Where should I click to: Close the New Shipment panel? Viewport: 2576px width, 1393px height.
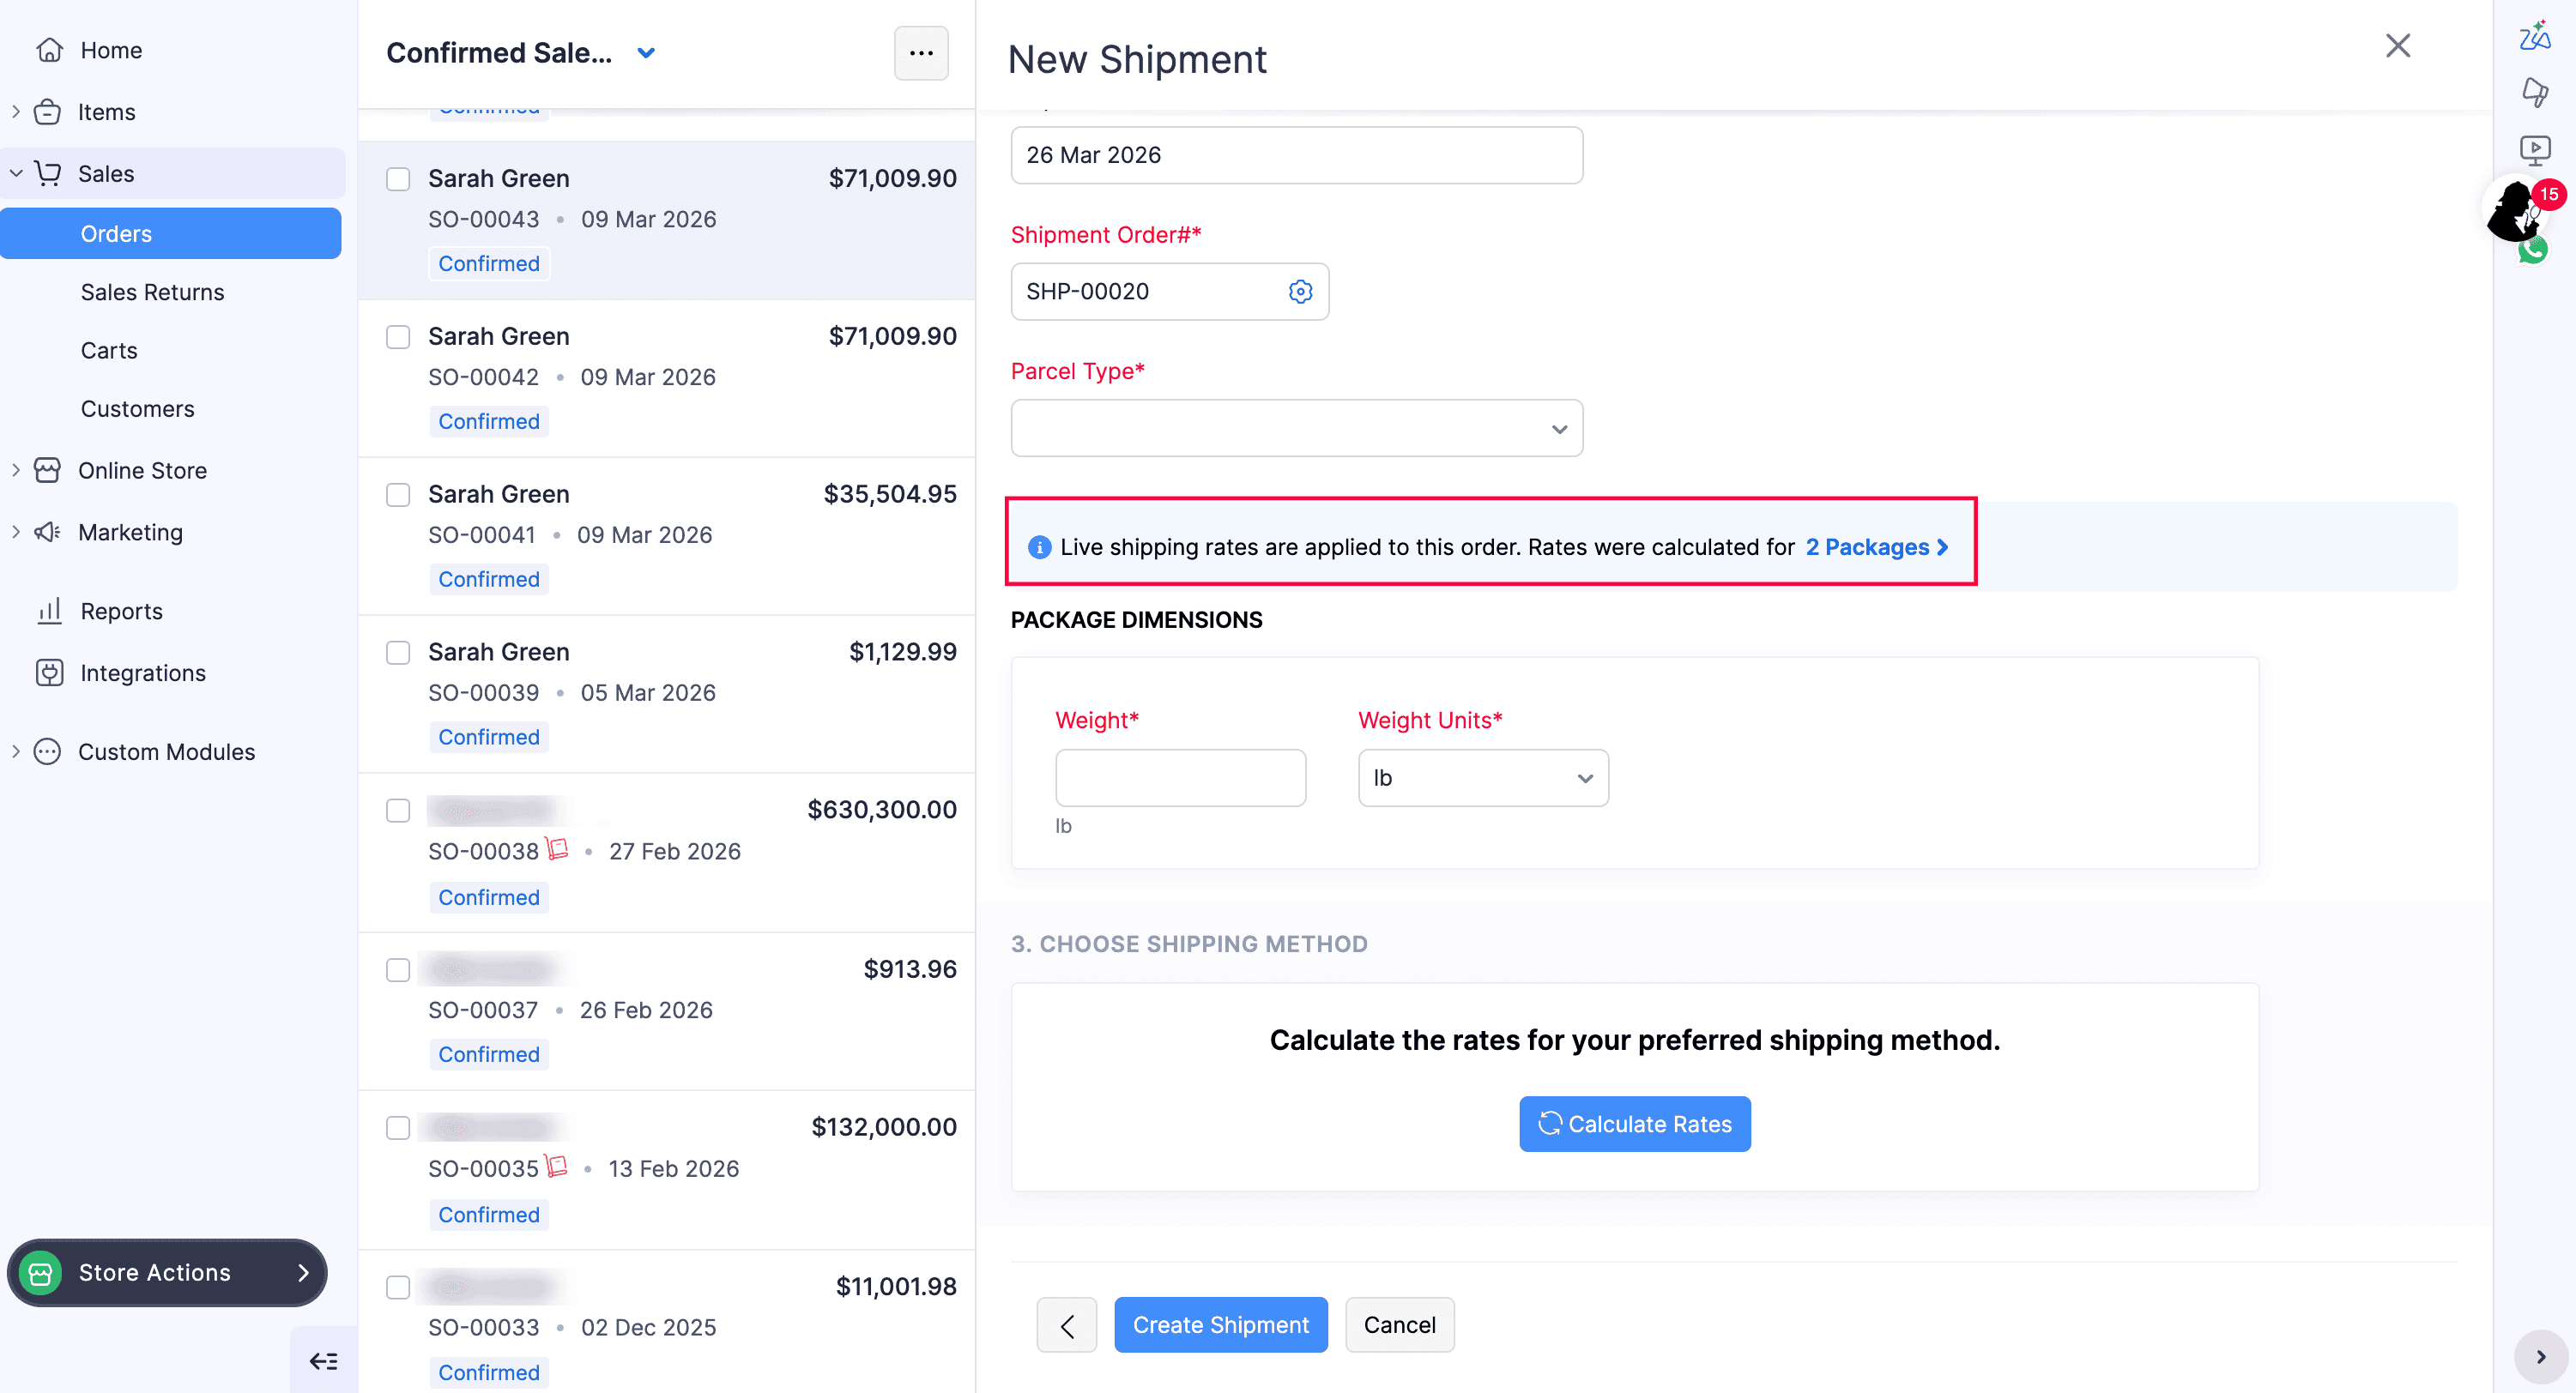coord(2398,46)
